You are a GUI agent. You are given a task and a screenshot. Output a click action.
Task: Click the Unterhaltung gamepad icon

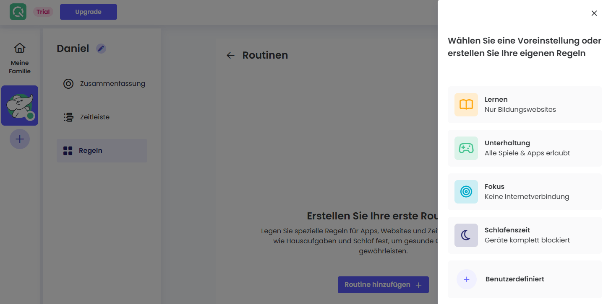(x=466, y=148)
